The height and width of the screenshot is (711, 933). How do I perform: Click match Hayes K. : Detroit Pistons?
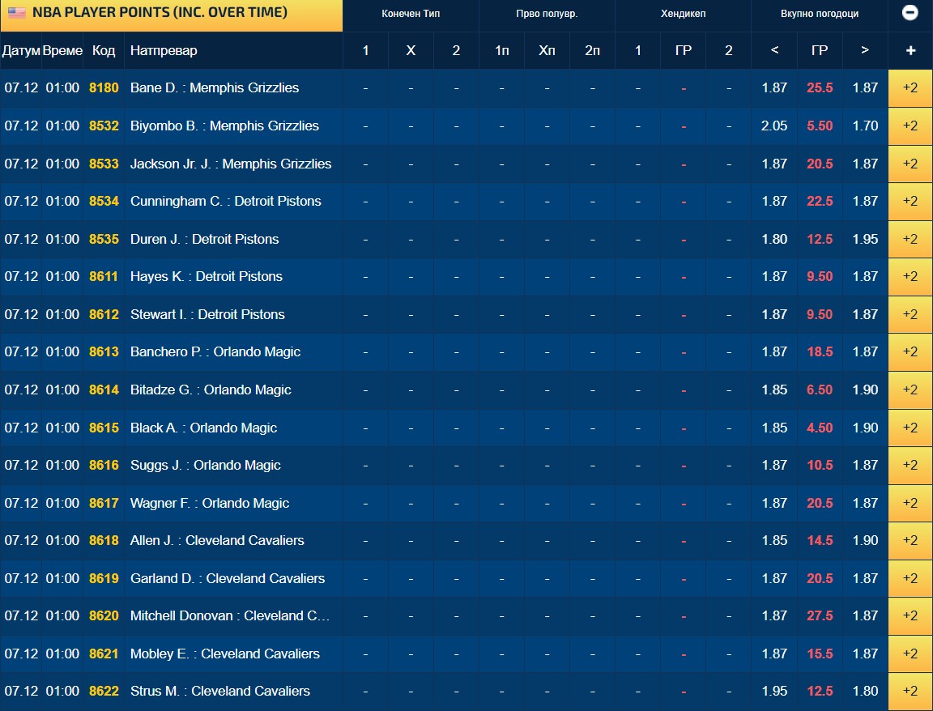[207, 277]
